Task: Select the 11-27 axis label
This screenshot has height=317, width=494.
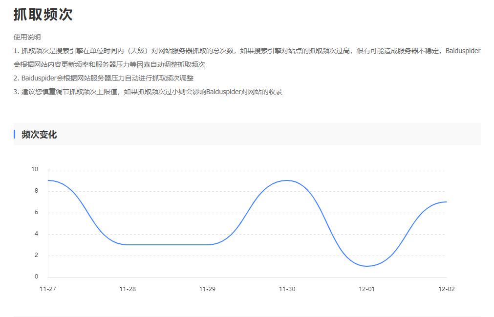Action: [x=47, y=289]
